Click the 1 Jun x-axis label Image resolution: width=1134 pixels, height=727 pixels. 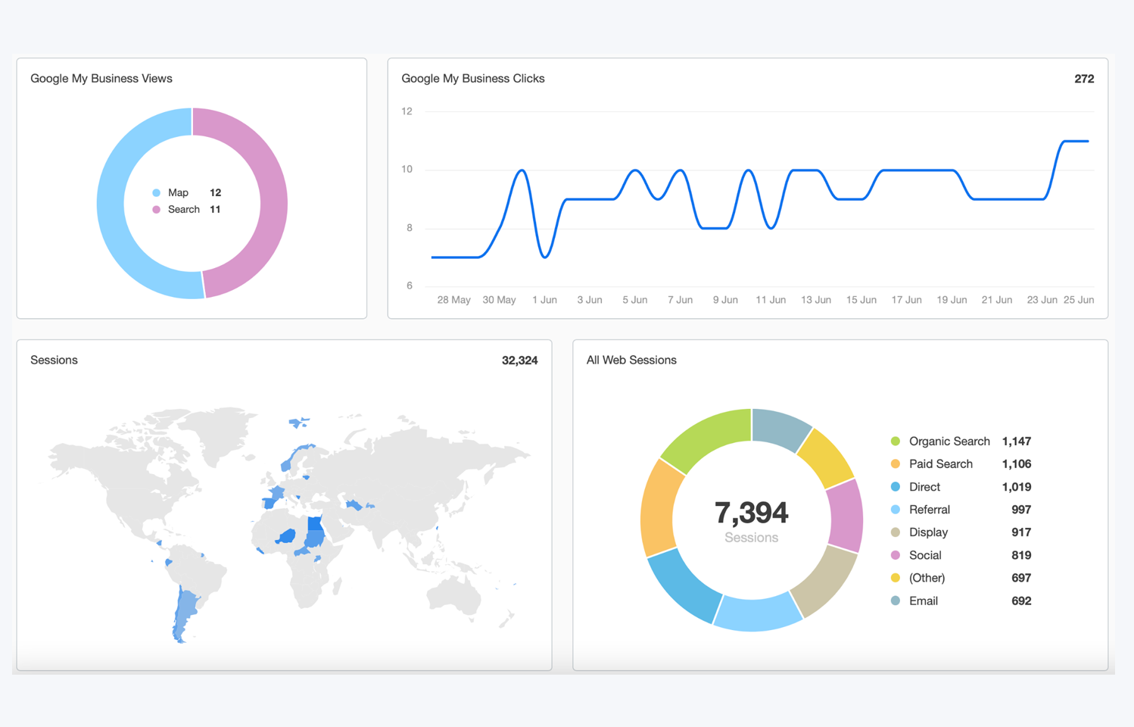point(544,300)
